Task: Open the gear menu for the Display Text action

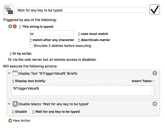Action: coord(155,73)
